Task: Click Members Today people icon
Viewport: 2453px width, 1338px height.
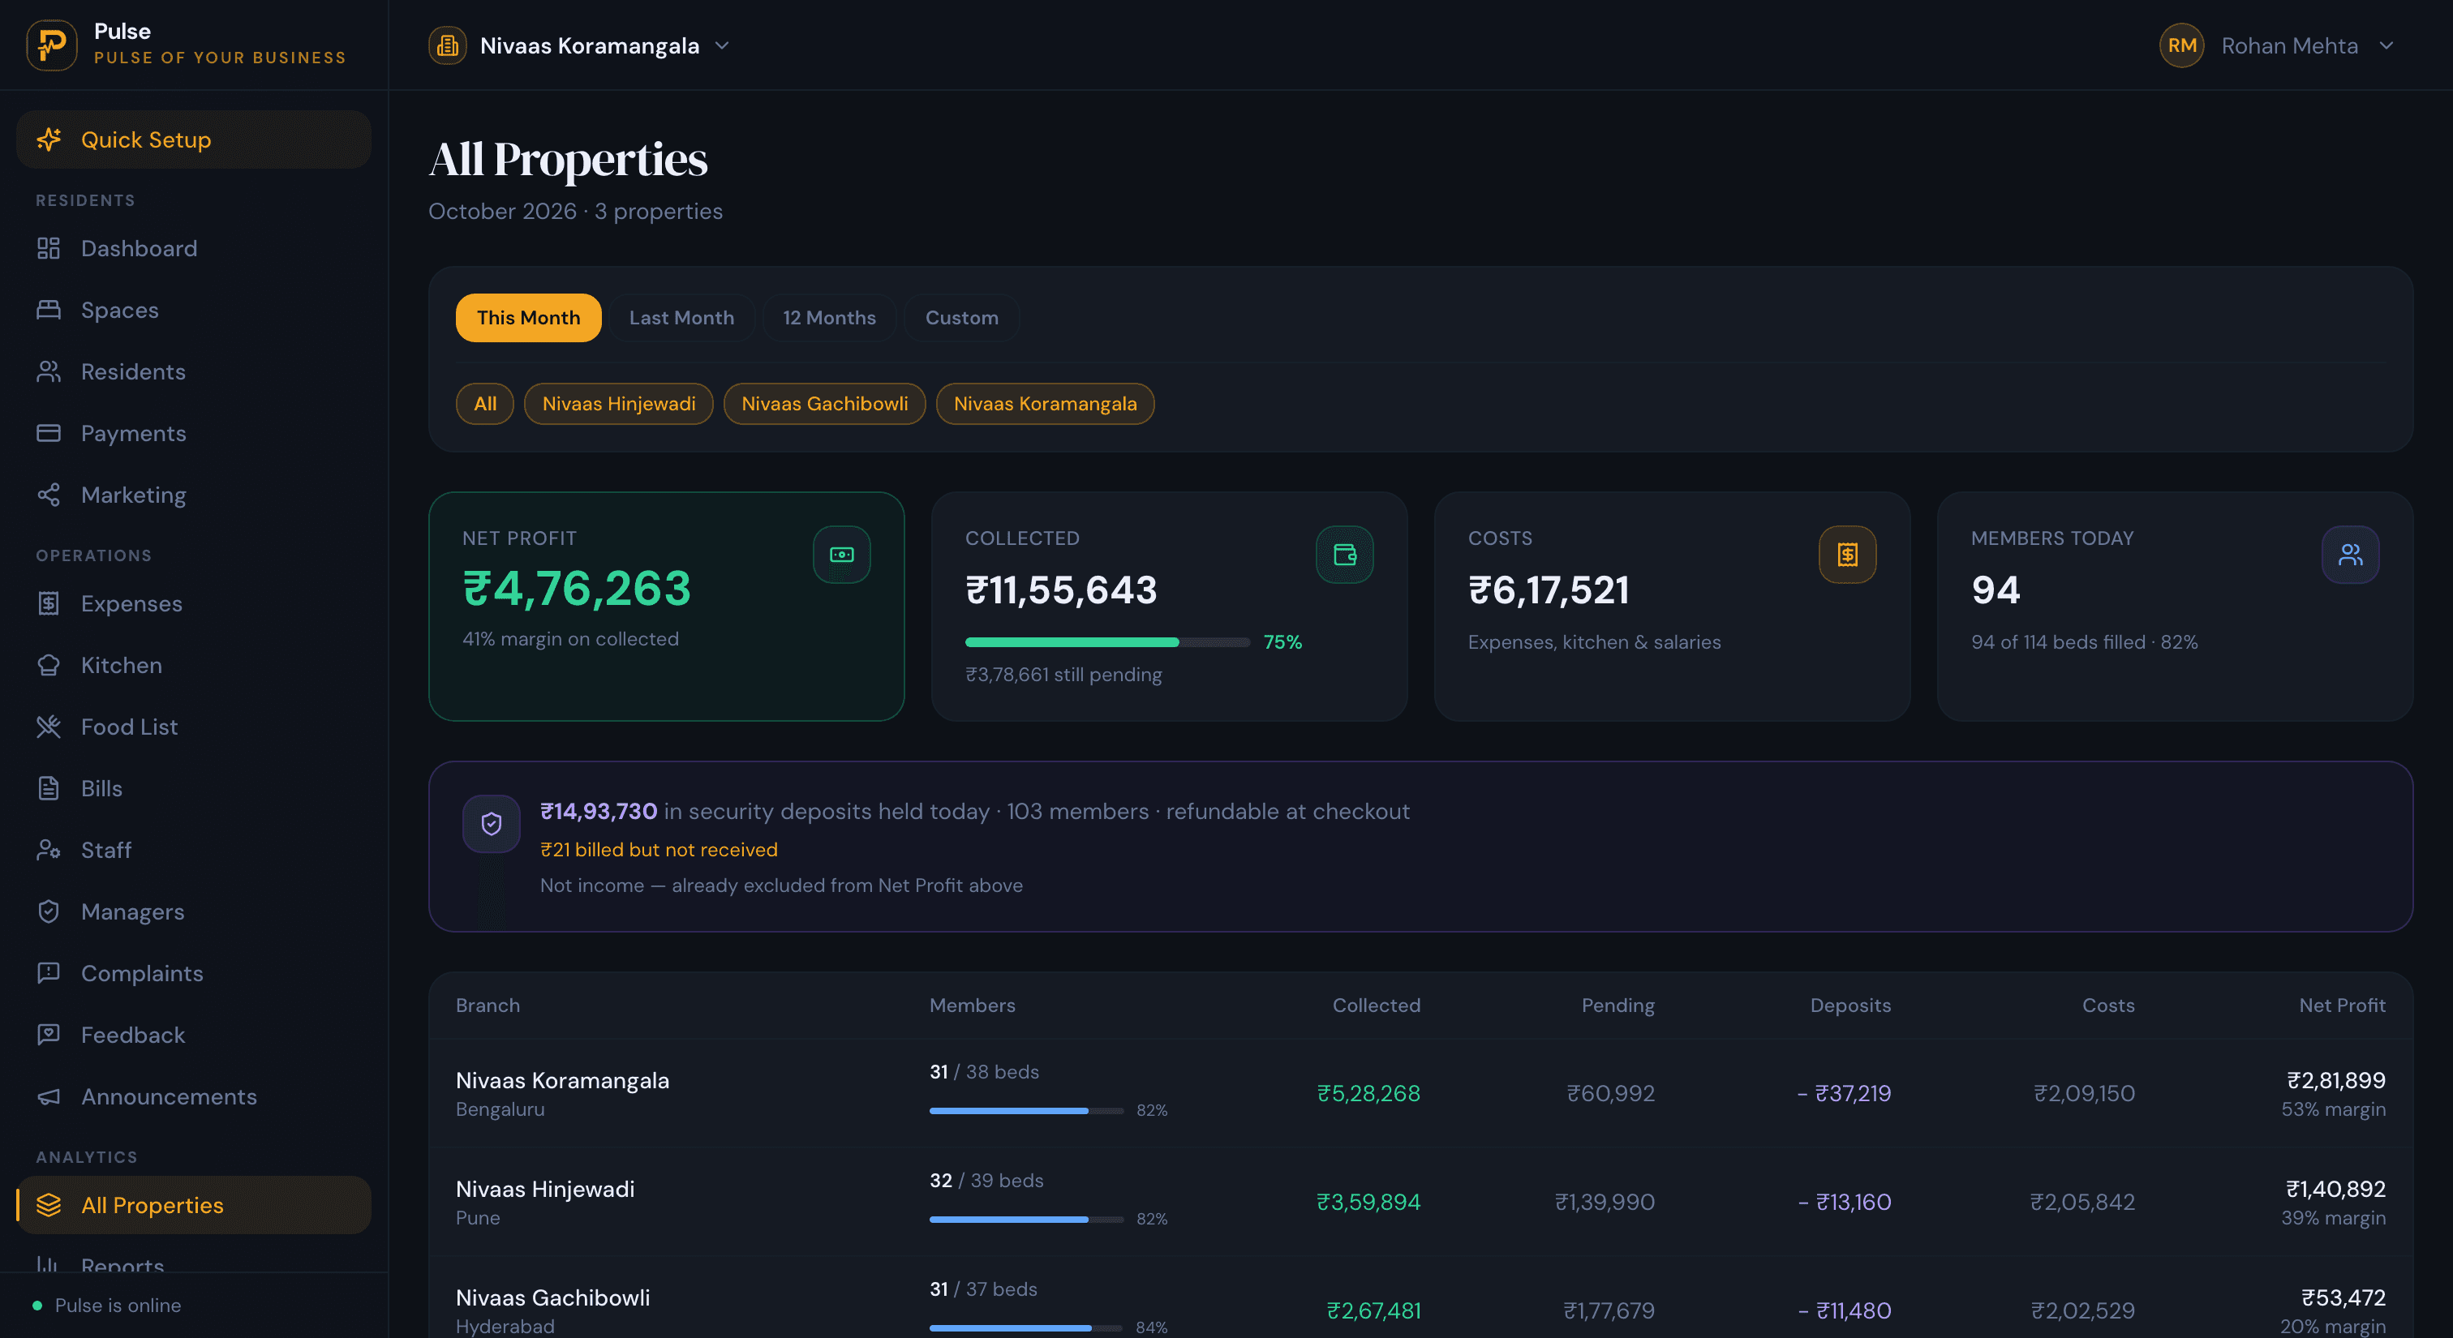Action: click(x=2350, y=555)
